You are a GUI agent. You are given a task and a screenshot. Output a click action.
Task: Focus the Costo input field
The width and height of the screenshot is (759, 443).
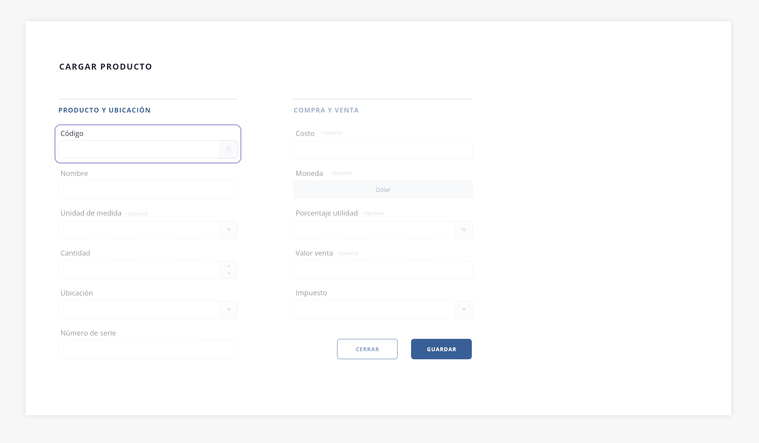pyautogui.click(x=383, y=150)
